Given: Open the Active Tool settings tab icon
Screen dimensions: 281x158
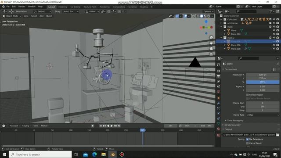Looking at the screenshot, I should 218,65.
